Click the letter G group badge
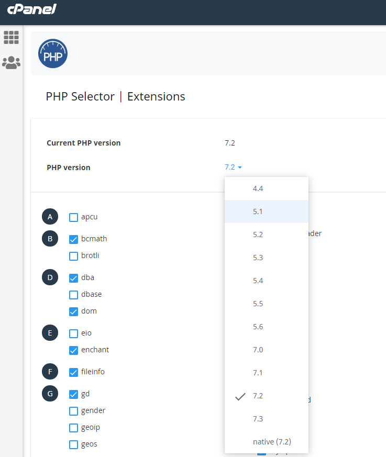The width and height of the screenshot is (386, 457). (50, 394)
